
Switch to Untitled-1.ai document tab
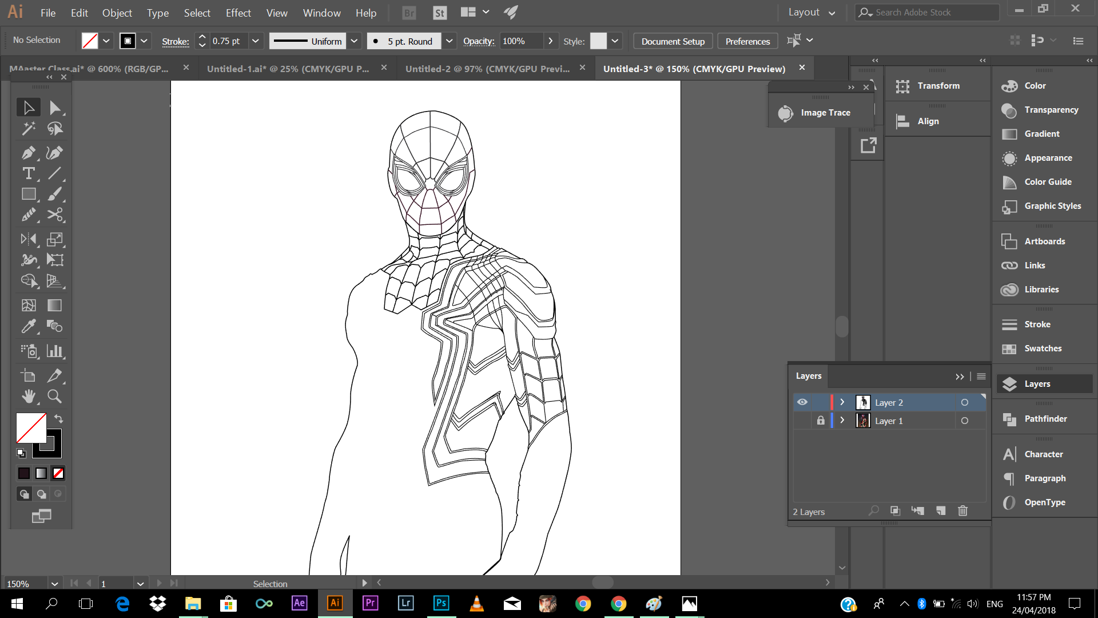(x=288, y=69)
